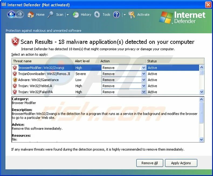Expand the help dropdown arrow
213x176 pixels.
click(x=125, y=15)
